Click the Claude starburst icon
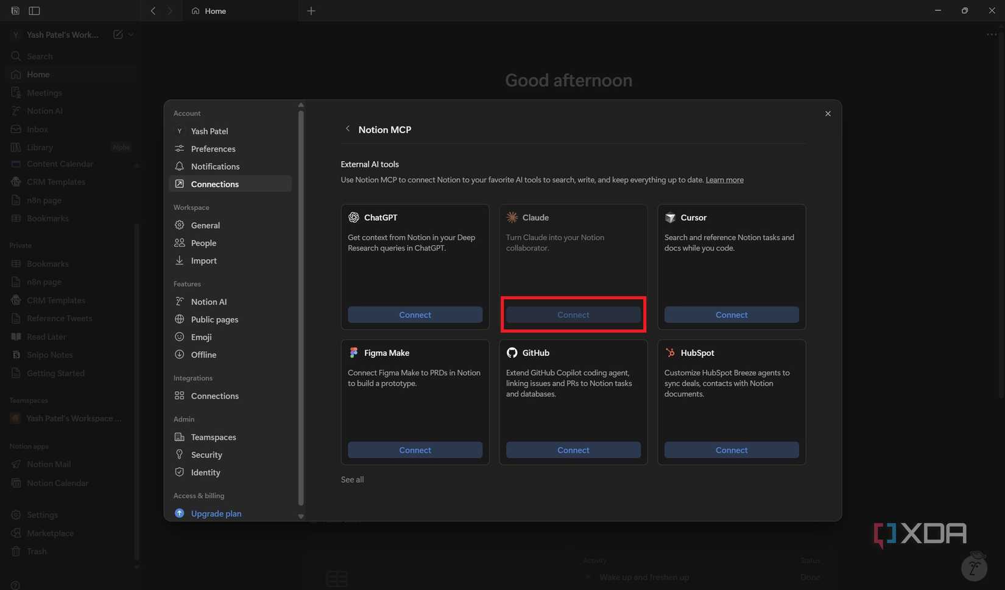This screenshot has height=590, width=1005. click(512, 217)
